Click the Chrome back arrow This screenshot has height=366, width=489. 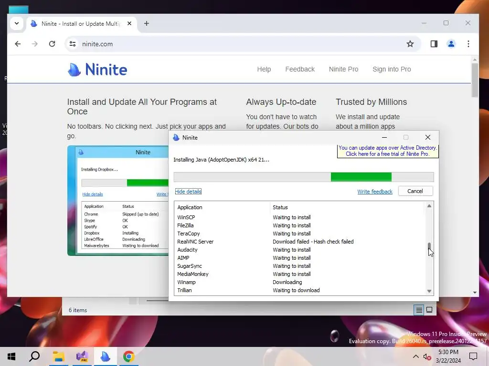[x=18, y=44]
